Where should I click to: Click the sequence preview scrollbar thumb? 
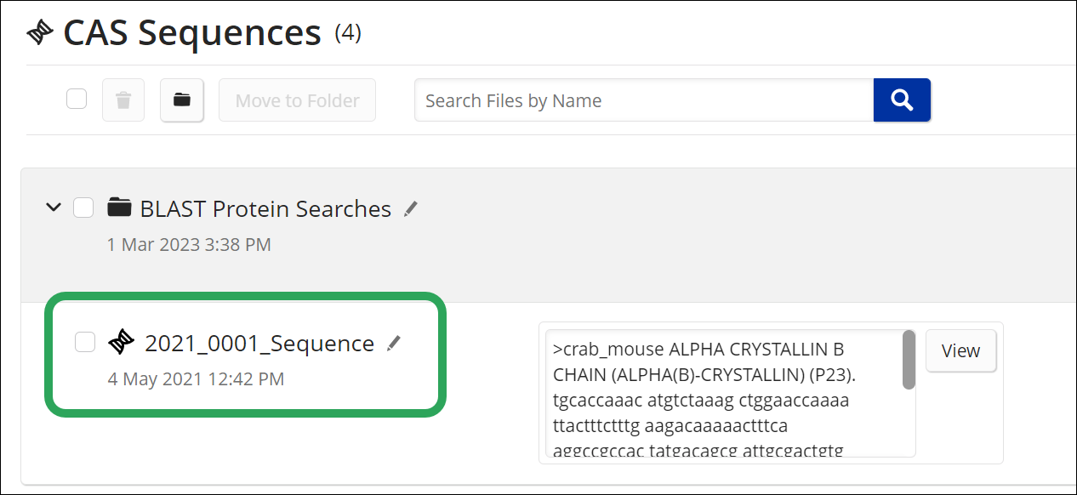[x=909, y=360]
